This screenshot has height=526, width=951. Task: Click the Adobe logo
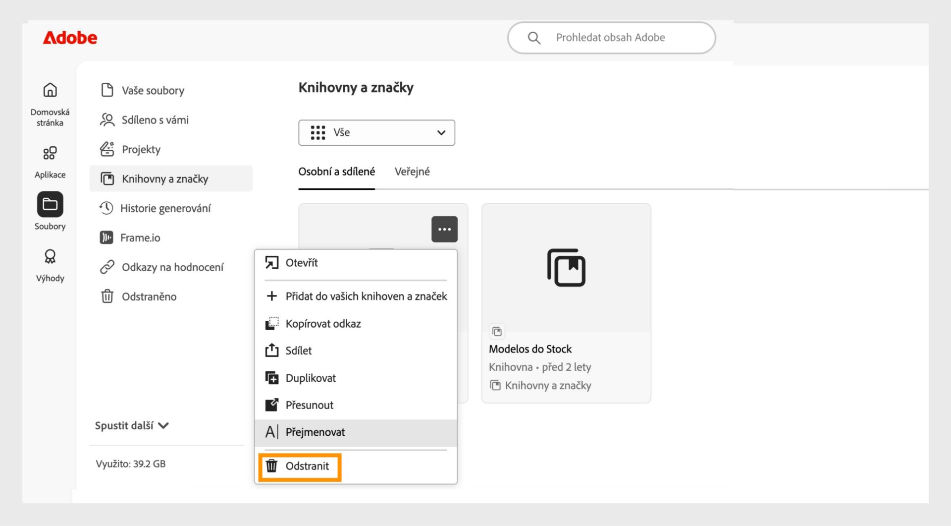coord(70,38)
